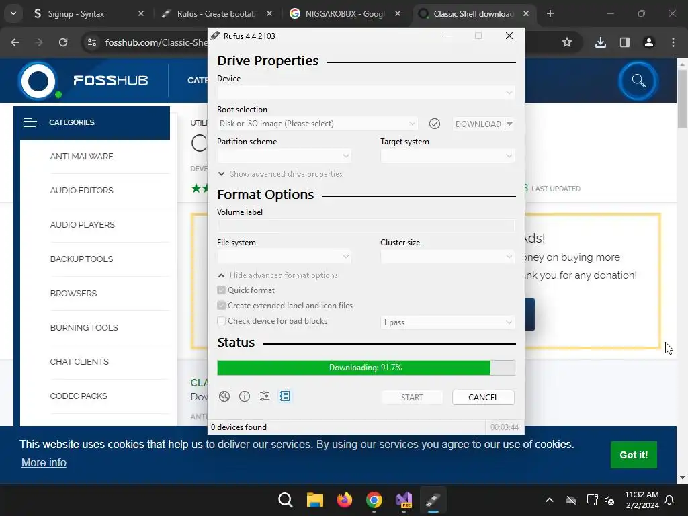The height and width of the screenshot is (516, 688).
Task: Expand Show advanced drive properties
Action: pos(280,174)
